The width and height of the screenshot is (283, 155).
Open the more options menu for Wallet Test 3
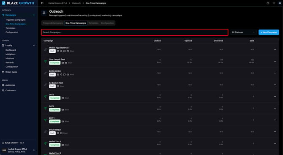[275, 143]
